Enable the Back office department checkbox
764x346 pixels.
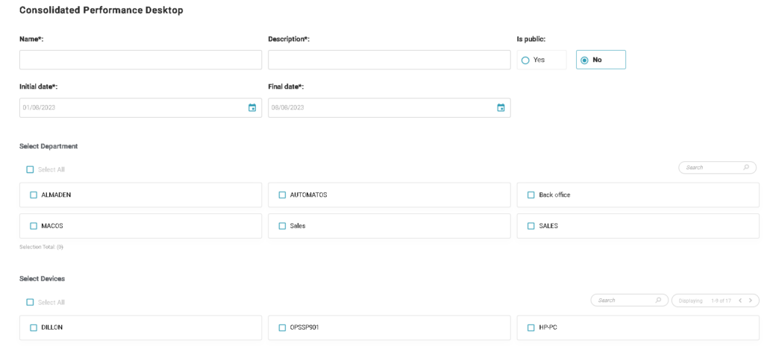[531, 195]
